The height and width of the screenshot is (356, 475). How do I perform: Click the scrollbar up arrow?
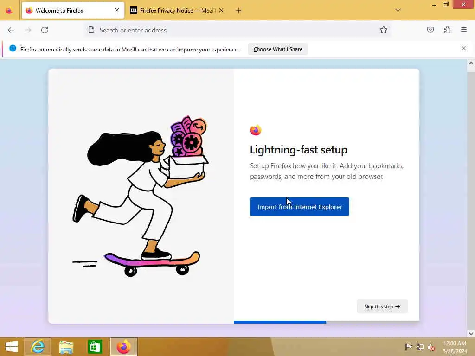click(471, 63)
